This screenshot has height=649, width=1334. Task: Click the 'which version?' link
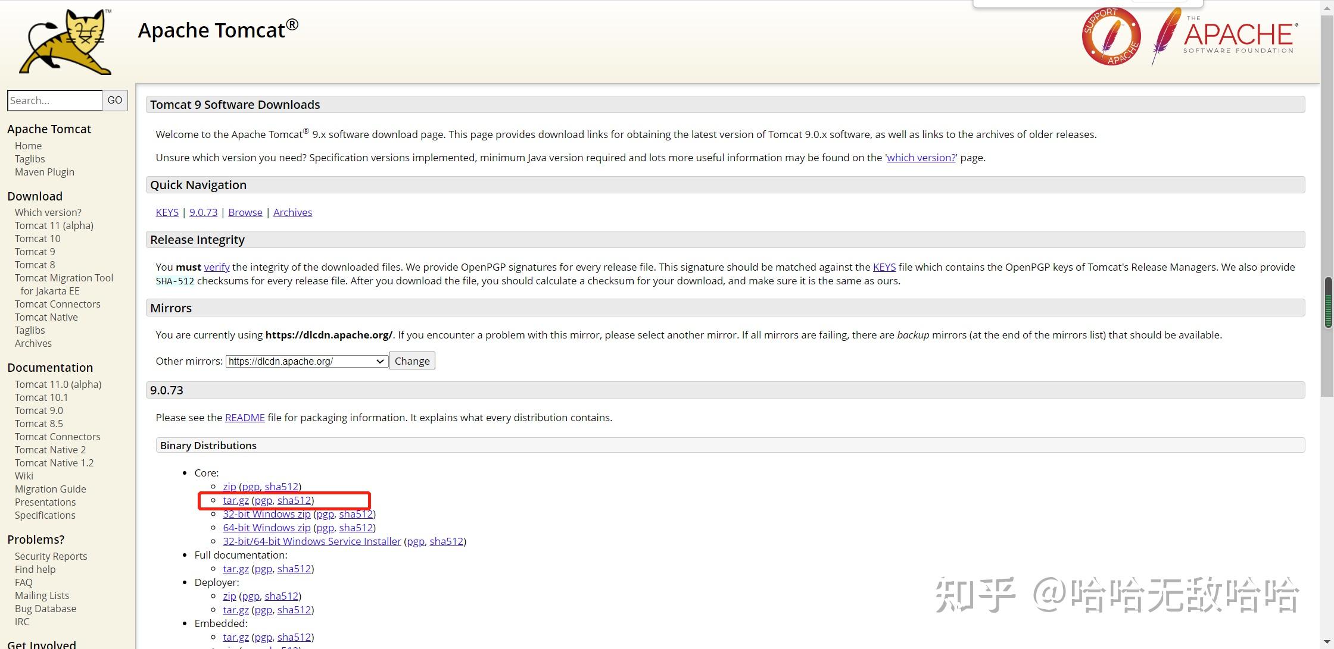tap(921, 158)
